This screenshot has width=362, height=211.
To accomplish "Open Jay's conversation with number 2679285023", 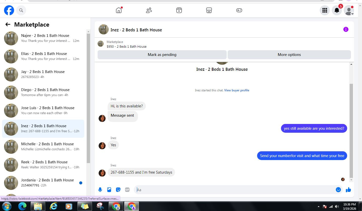I will point(43,75).
